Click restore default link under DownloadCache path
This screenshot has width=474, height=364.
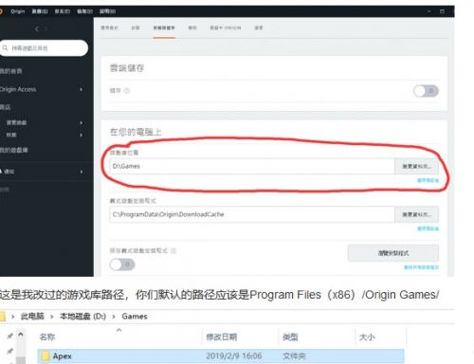428,228
